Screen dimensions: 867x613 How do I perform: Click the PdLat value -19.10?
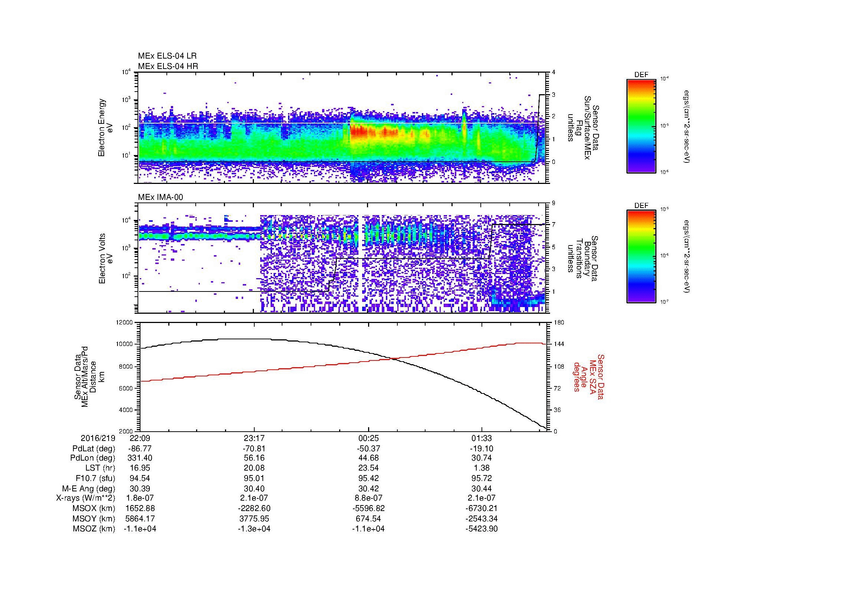click(x=482, y=449)
